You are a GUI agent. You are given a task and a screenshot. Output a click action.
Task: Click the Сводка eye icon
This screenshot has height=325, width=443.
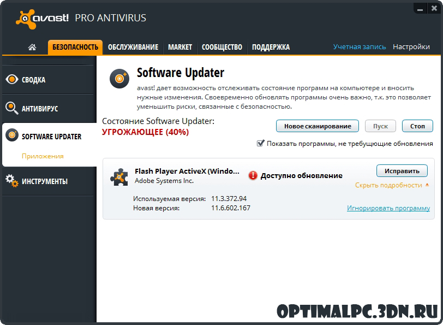[x=12, y=80]
